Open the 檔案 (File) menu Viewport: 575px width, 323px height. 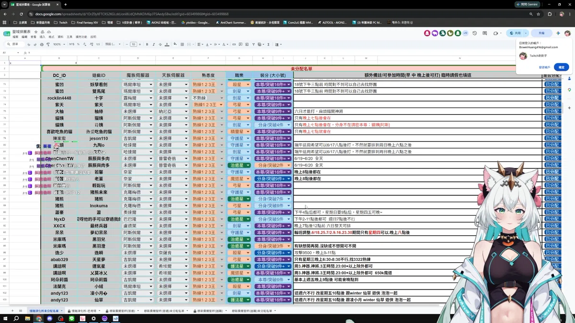(x=15, y=37)
